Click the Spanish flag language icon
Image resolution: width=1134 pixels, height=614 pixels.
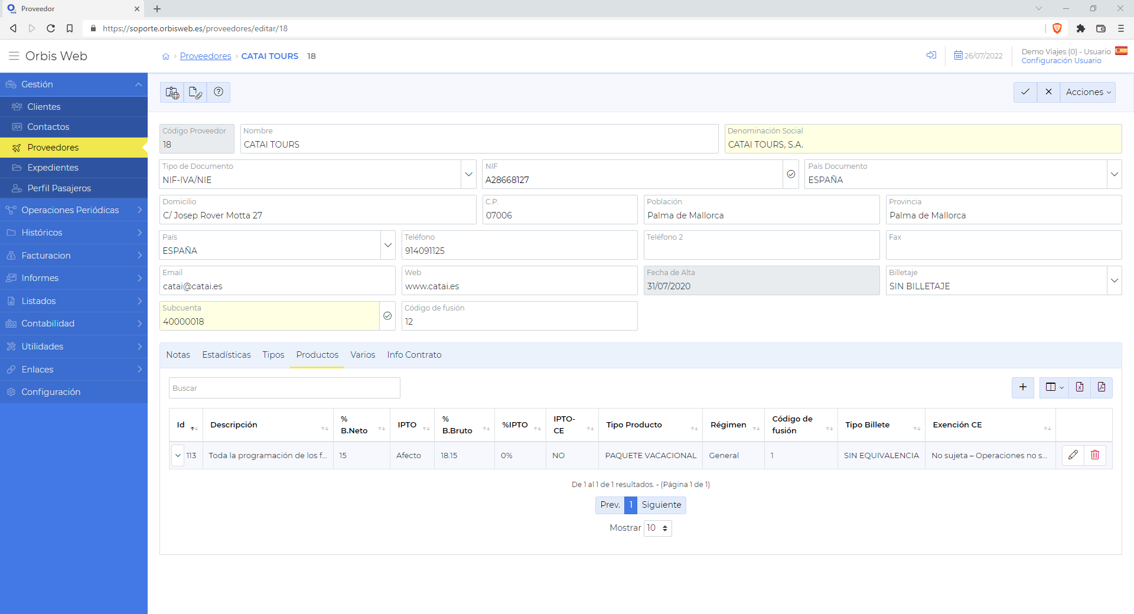(x=1121, y=51)
